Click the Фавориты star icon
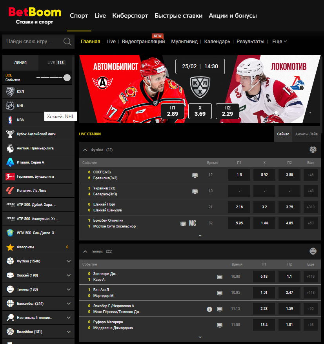 (10, 247)
